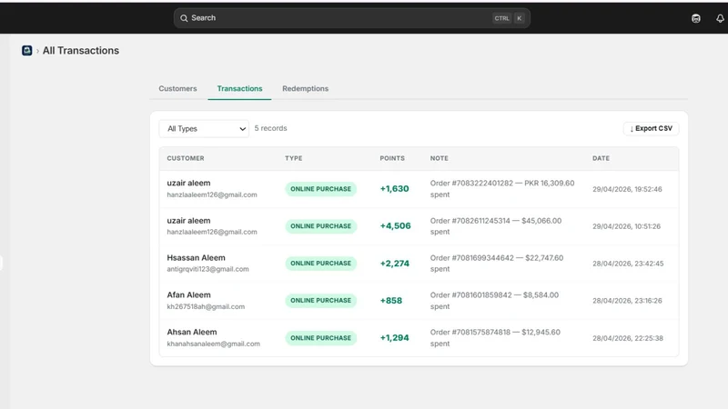Expand the All Types filter dropdown
This screenshot has height=409, width=728.
[204, 128]
